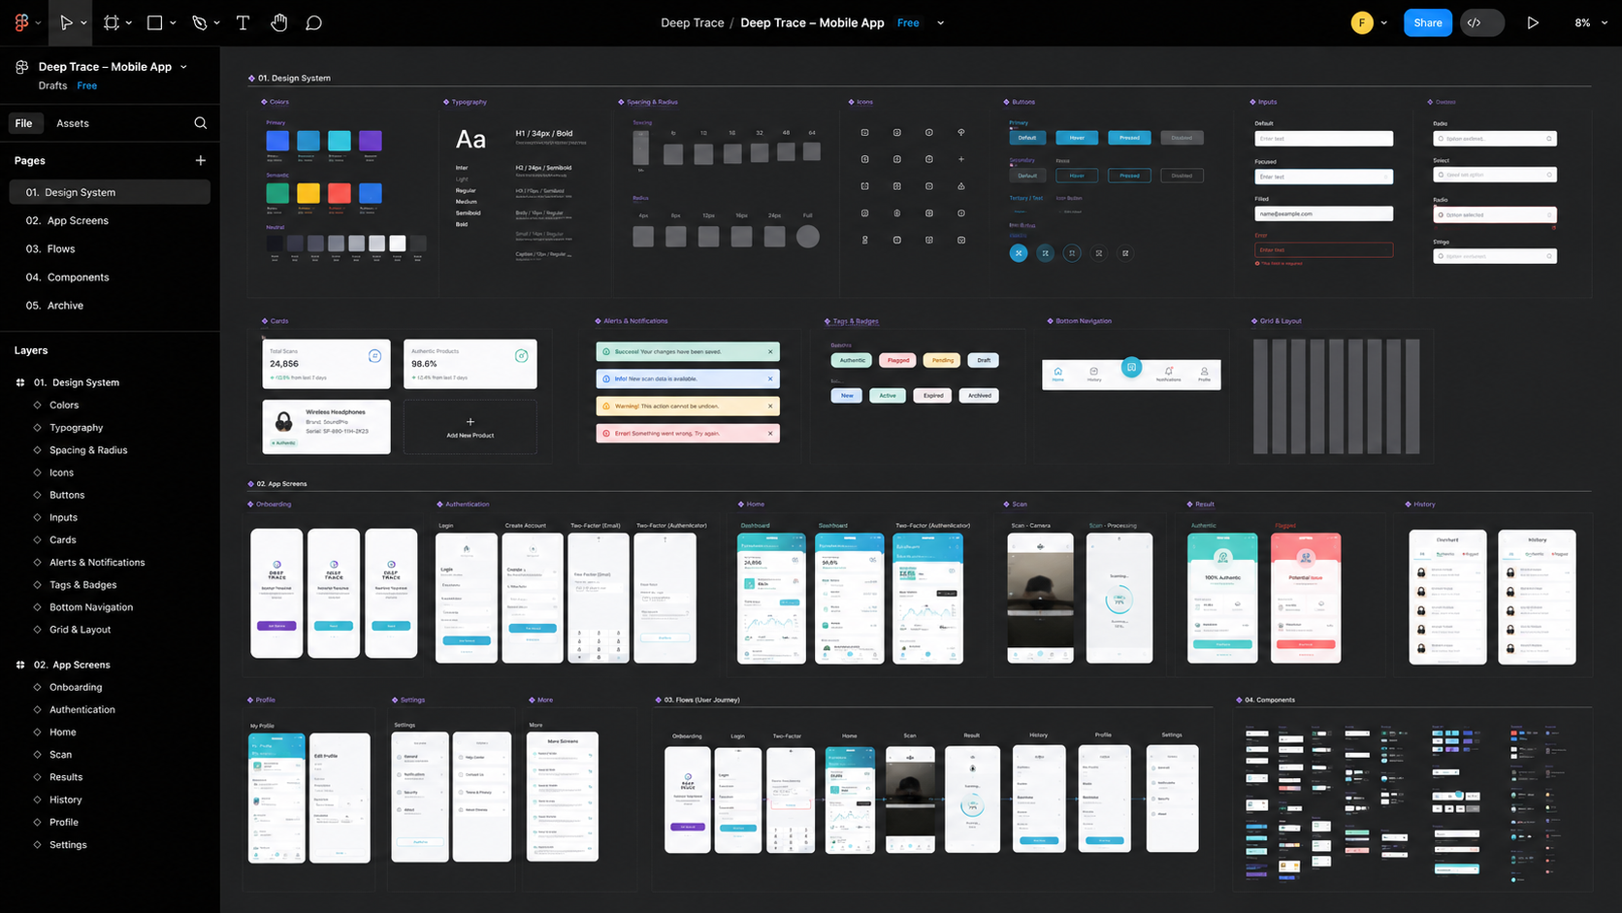Click the purple primary color swatch
1622x913 pixels.
pyautogui.click(x=371, y=141)
